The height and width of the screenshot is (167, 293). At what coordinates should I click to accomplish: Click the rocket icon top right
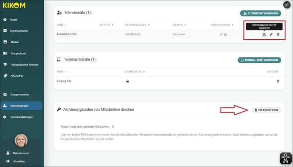[287, 5]
